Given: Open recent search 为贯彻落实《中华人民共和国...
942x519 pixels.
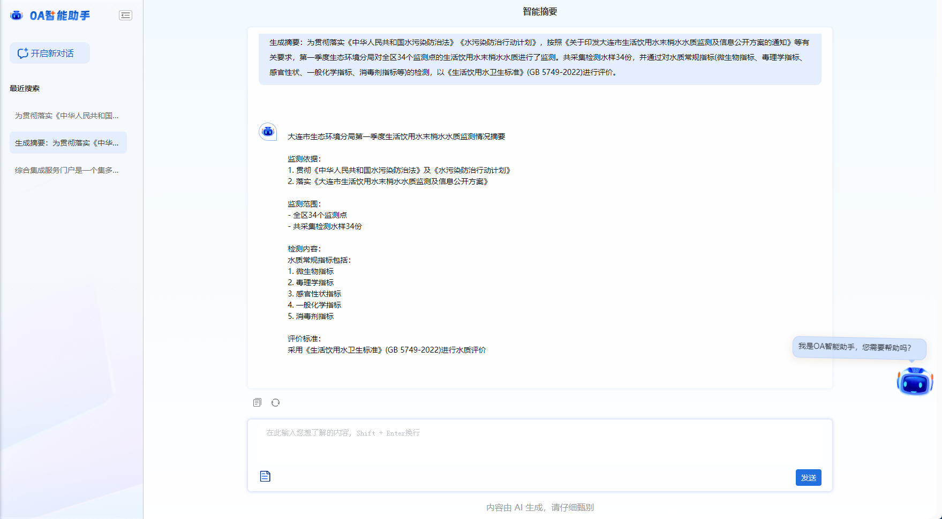Looking at the screenshot, I should click(x=68, y=116).
